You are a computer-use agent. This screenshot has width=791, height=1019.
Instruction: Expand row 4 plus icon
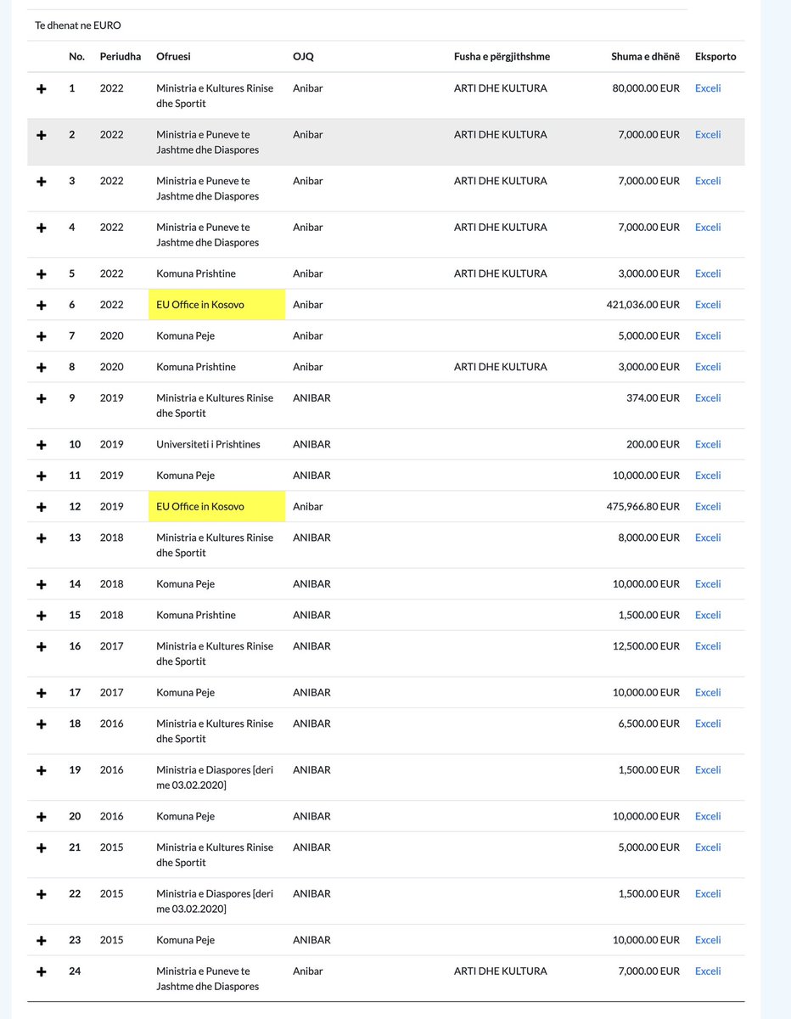(x=42, y=228)
